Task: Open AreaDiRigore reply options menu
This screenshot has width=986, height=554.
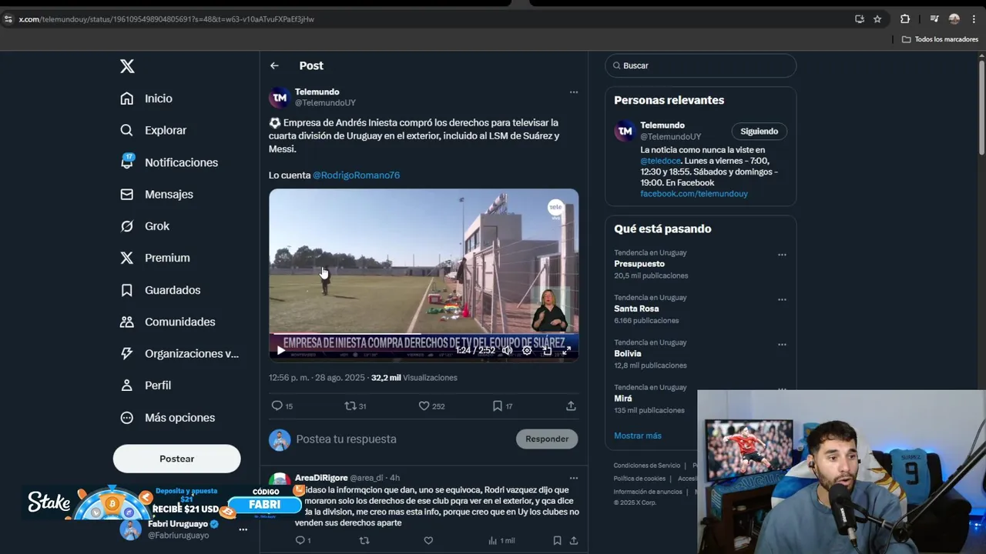Action: click(573, 478)
